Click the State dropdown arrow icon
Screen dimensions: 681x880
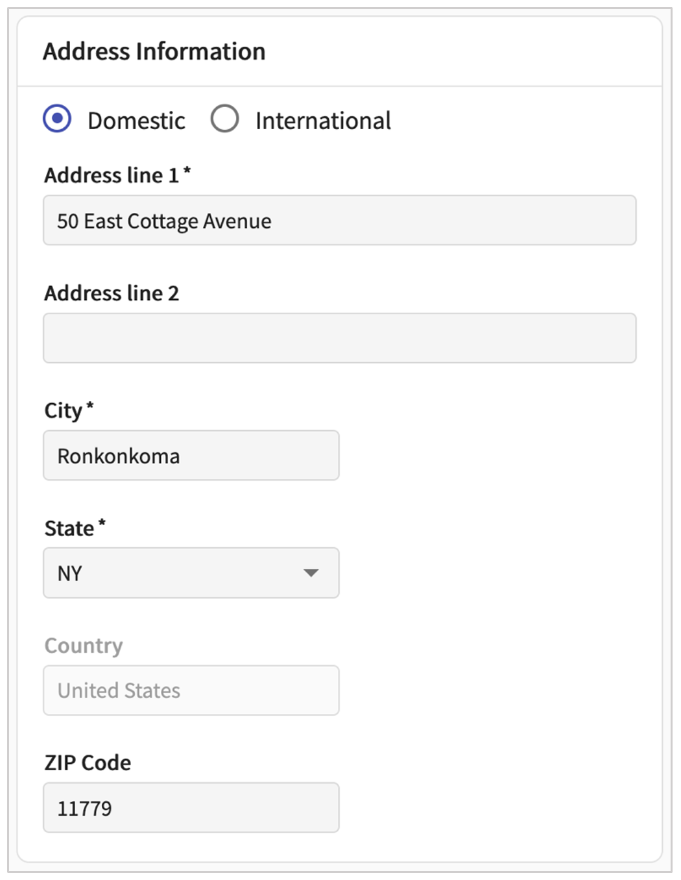(x=311, y=573)
